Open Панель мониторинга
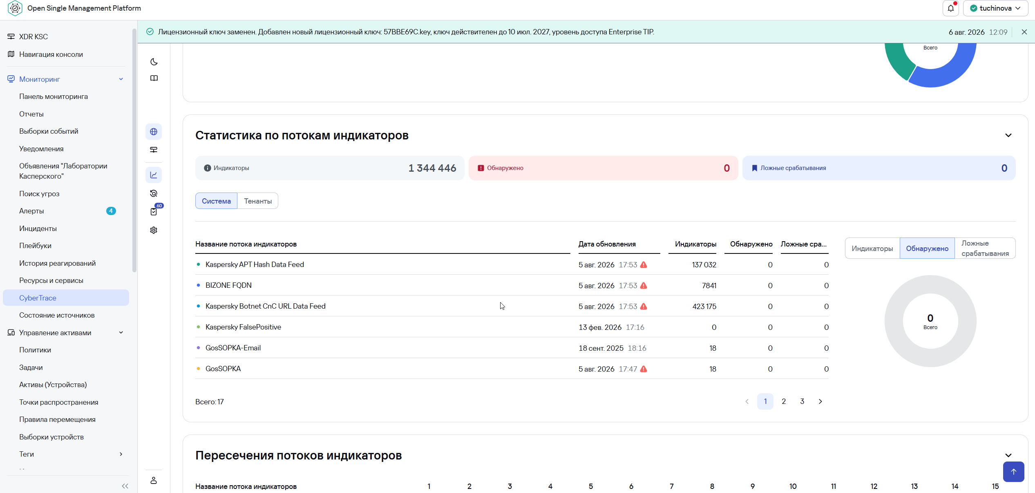The image size is (1035, 493). [x=54, y=96]
